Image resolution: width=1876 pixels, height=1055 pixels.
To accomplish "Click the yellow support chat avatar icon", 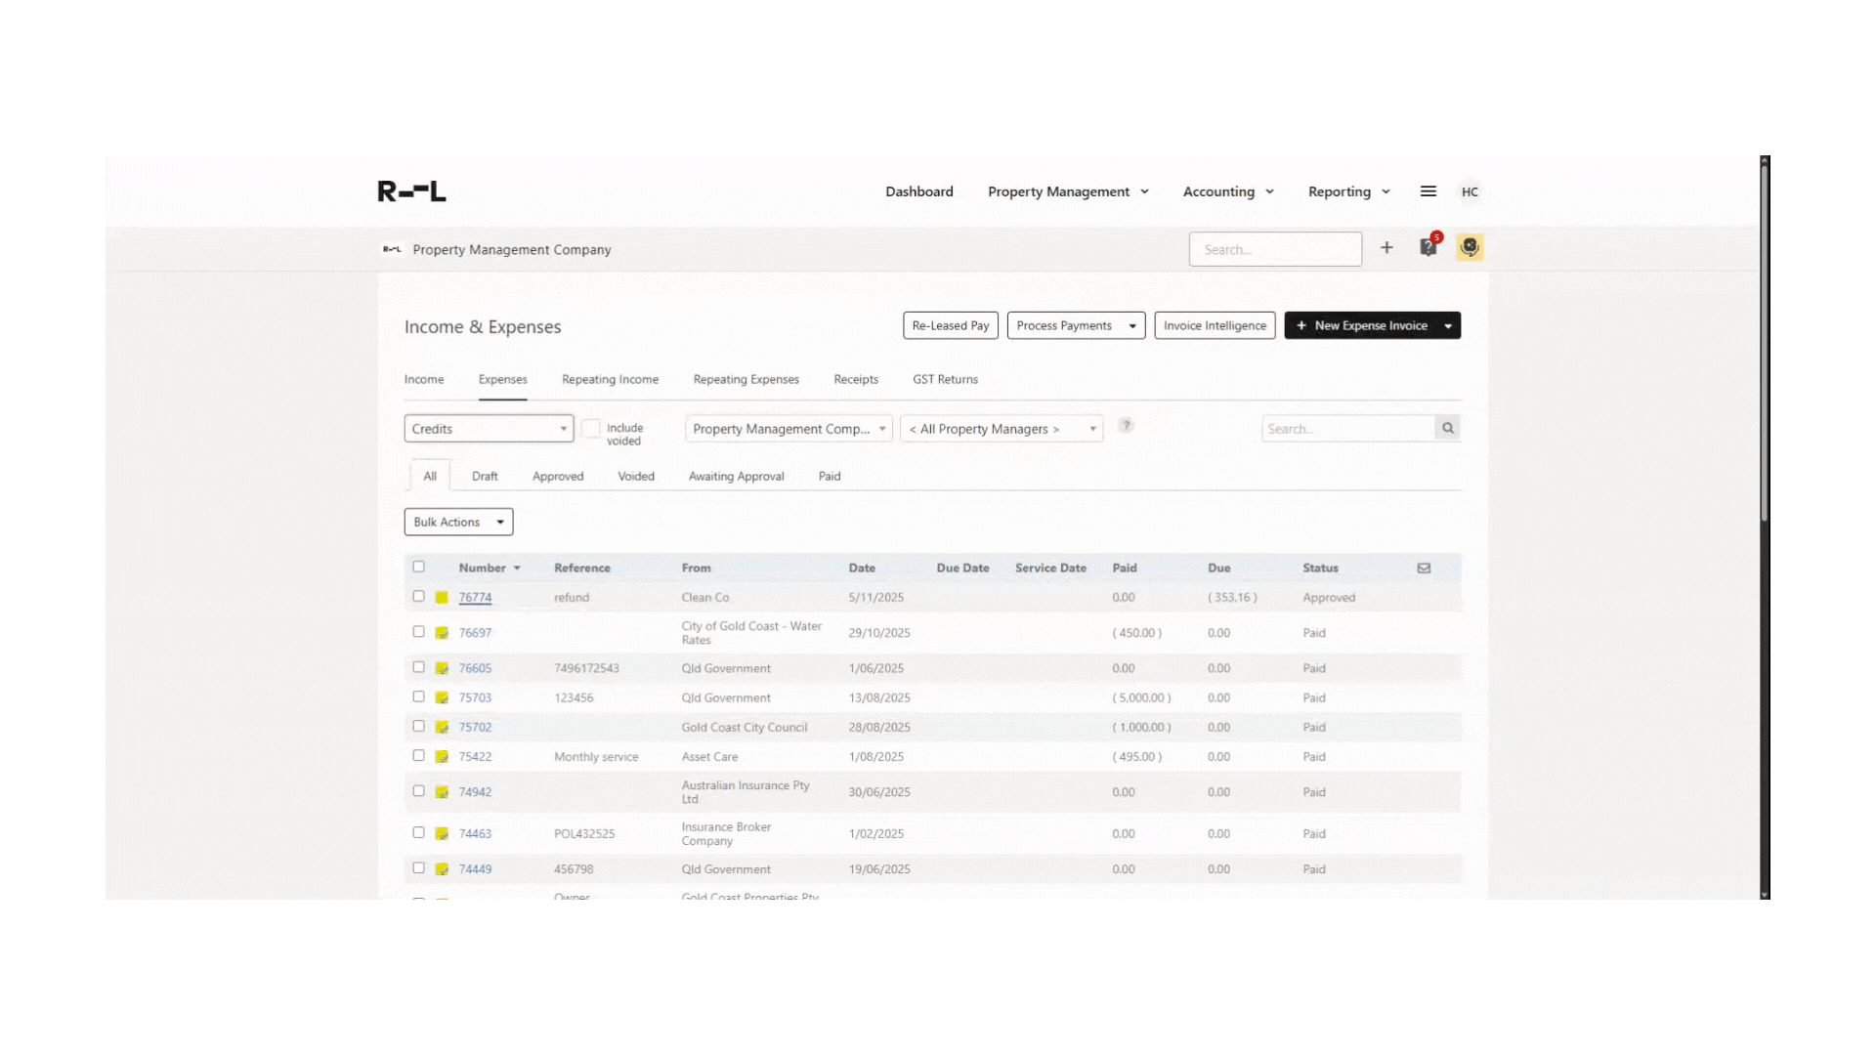I will [x=1470, y=248].
